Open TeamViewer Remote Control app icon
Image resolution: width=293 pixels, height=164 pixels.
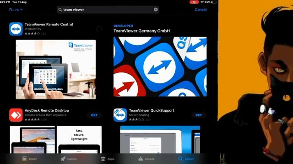tap(16, 29)
